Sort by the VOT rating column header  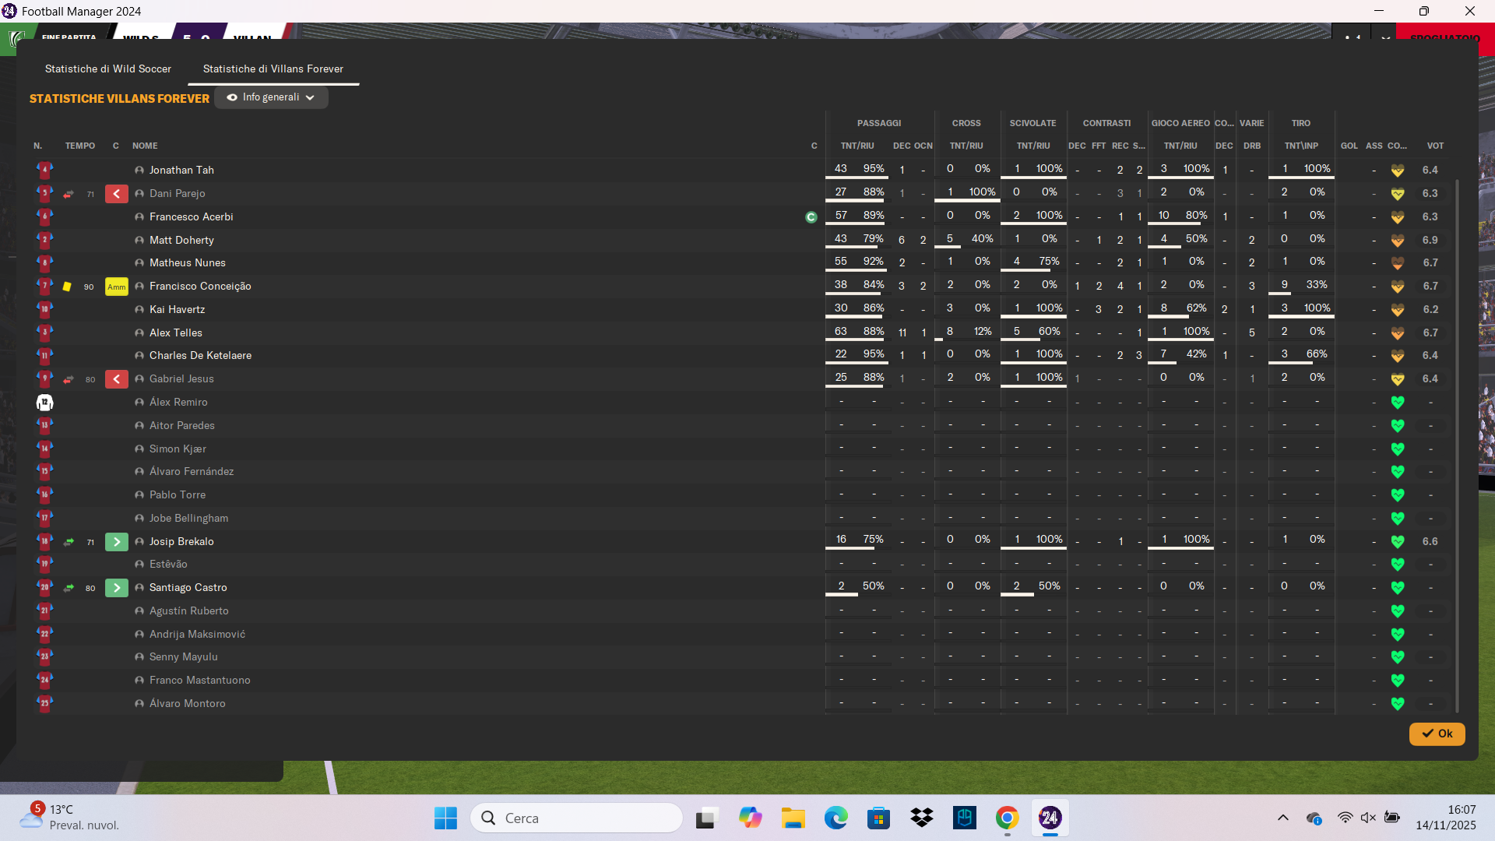[1434, 146]
